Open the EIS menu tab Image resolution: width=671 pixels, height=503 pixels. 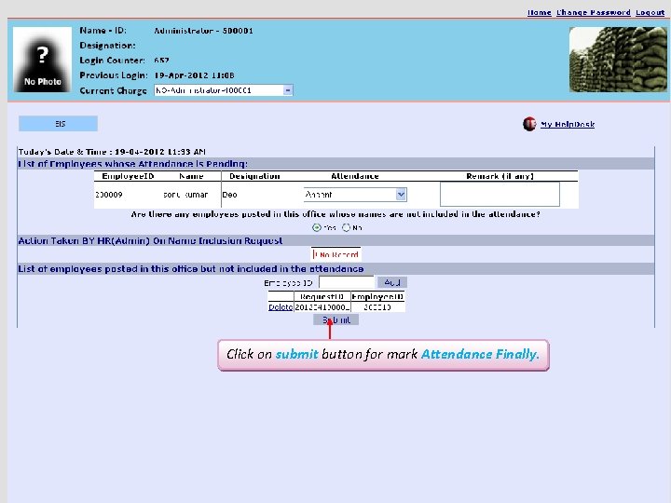point(58,124)
